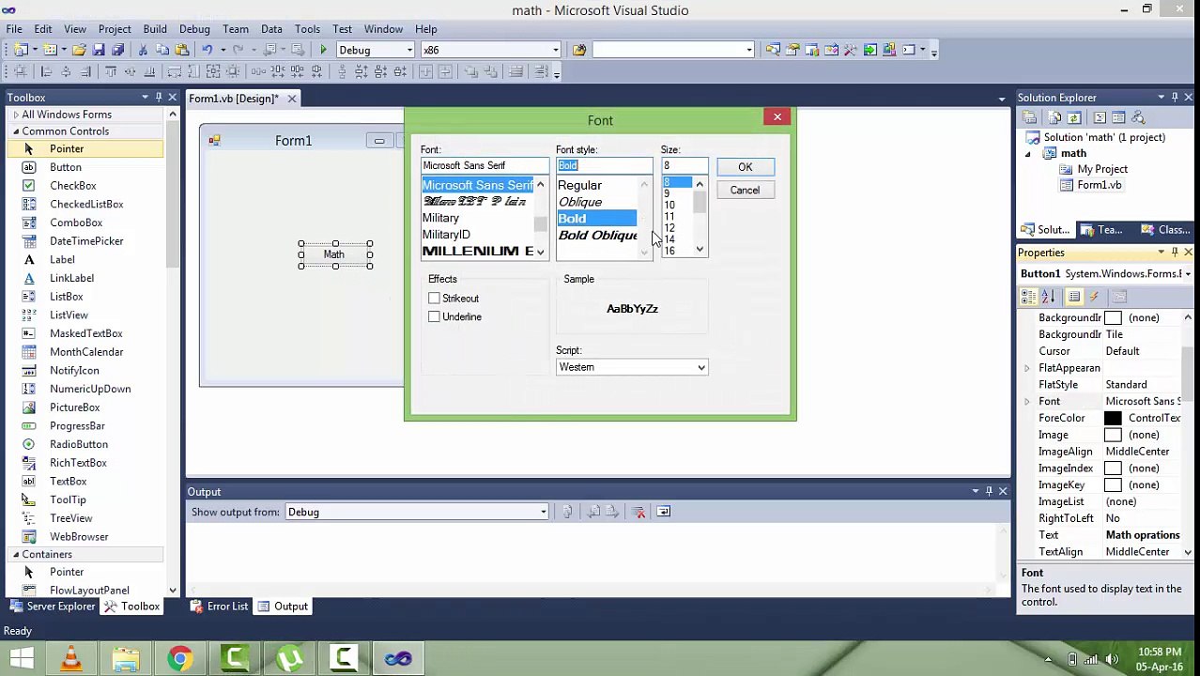This screenshot has width=1200, height=676.
Task: Click the Open File toolbar icon
Action: coord(79,50)
